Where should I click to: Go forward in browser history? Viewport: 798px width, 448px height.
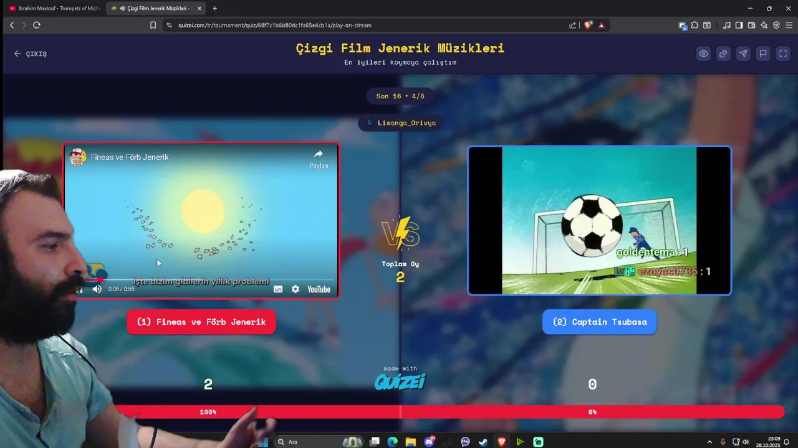[x=24, y=25]
